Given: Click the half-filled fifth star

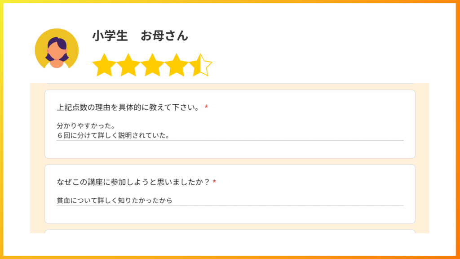Looking at the screenshot, I should tap(200, 65).
